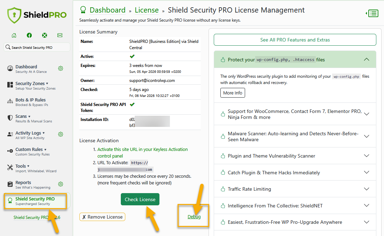This screenshot has width=384, height=236.
Task: Open Reports menu item
Action: click(33, 184)
